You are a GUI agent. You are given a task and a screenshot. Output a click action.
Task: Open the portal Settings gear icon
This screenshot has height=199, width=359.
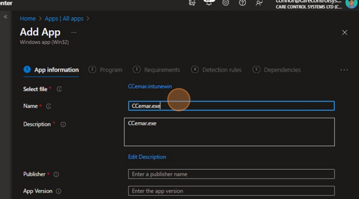coord(226,3)
